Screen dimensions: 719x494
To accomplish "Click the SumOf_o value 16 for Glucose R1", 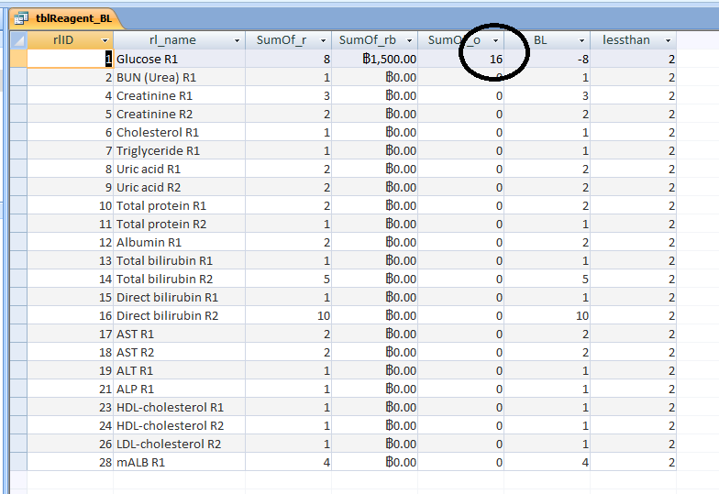I will (x=460, y=59).
